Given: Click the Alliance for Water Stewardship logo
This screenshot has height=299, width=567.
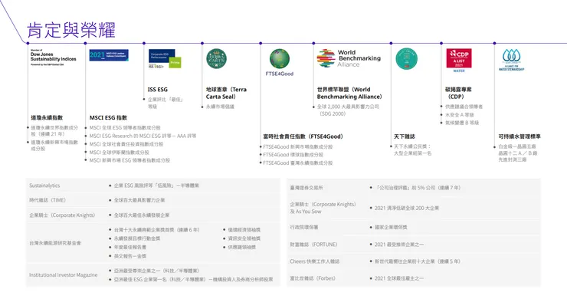Looking at the screenshot, I should point(511,60).
